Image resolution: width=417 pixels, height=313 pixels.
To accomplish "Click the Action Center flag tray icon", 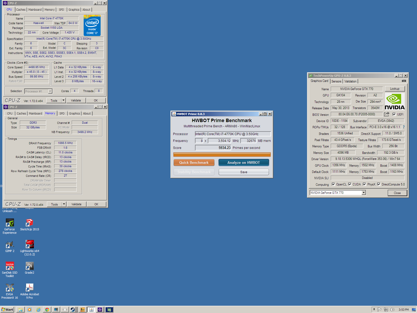I will point(380,310).
